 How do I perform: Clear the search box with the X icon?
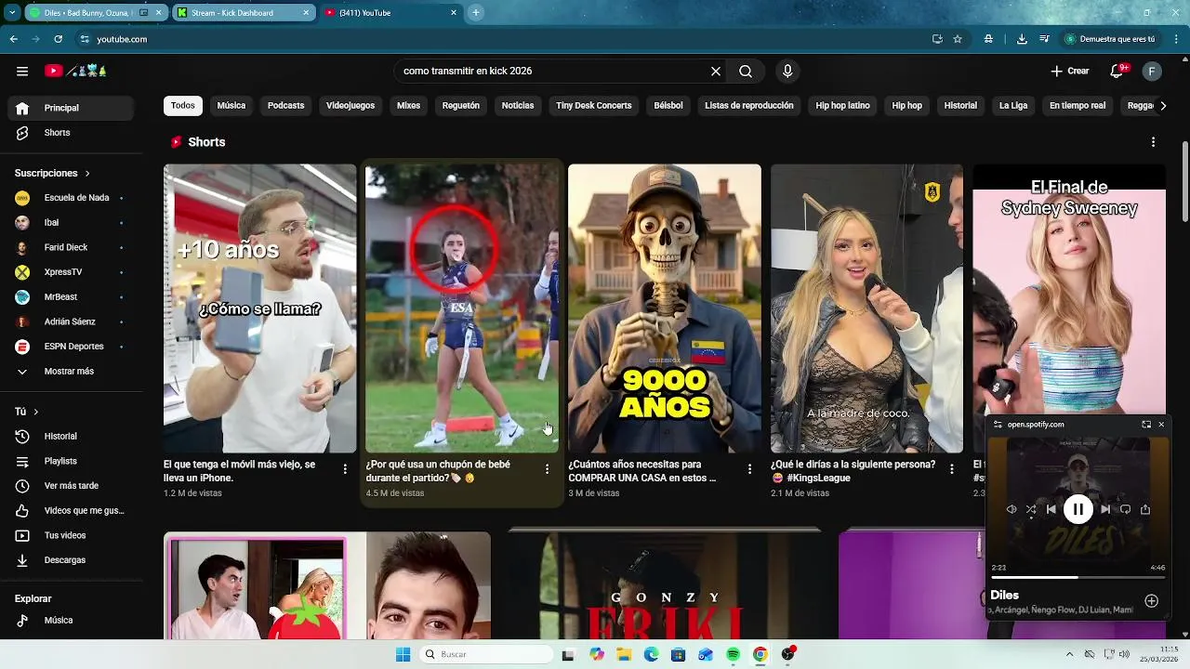716,71
